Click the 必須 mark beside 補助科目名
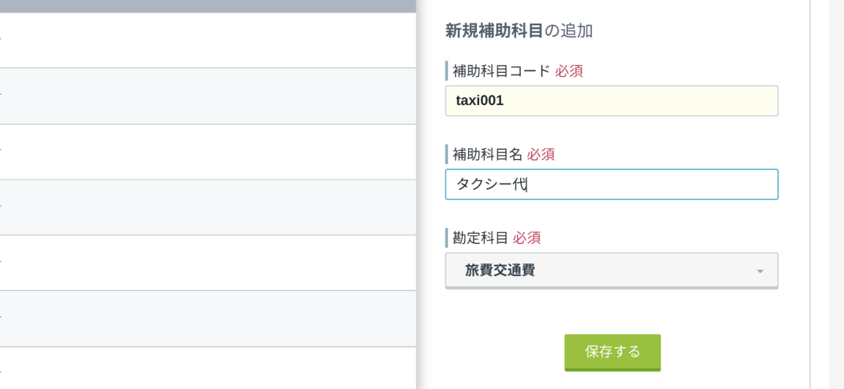 541,155
